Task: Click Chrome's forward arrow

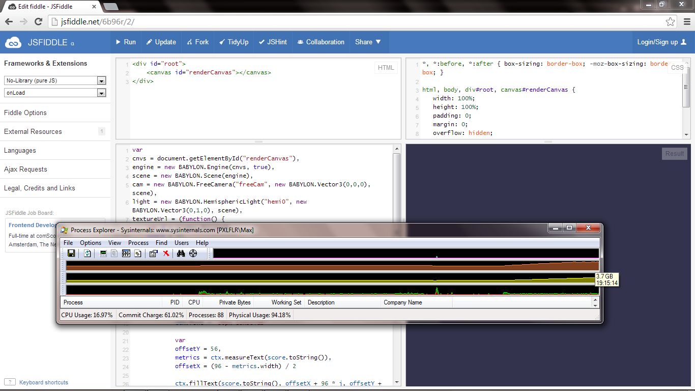Action: pyautogui.click(x=23, y=22)
